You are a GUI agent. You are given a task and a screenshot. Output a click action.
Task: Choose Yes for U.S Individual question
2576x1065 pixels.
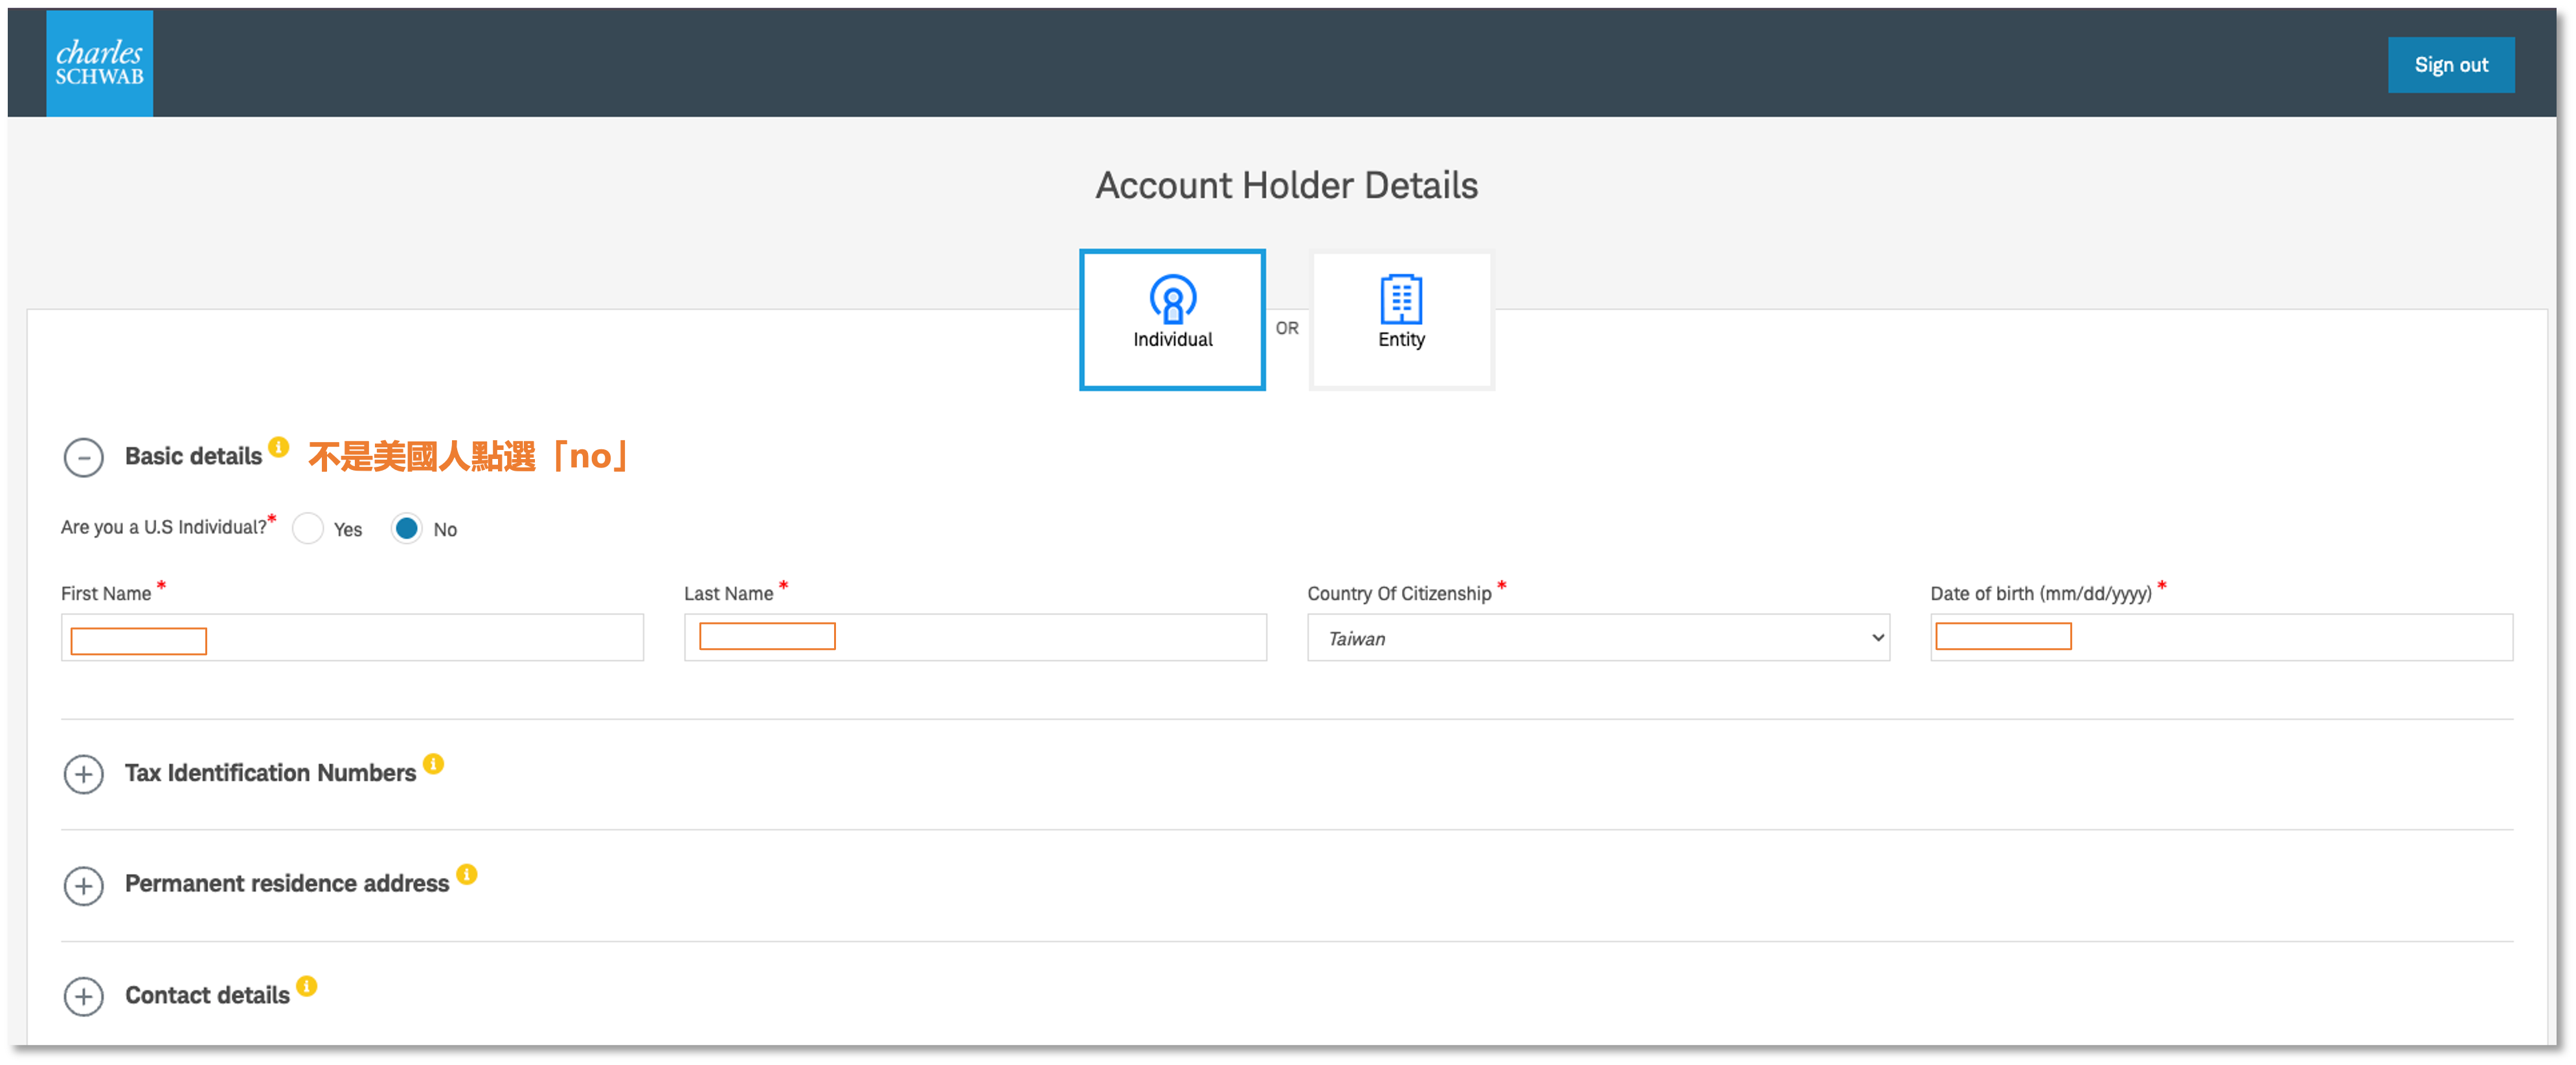pos(308,528)
